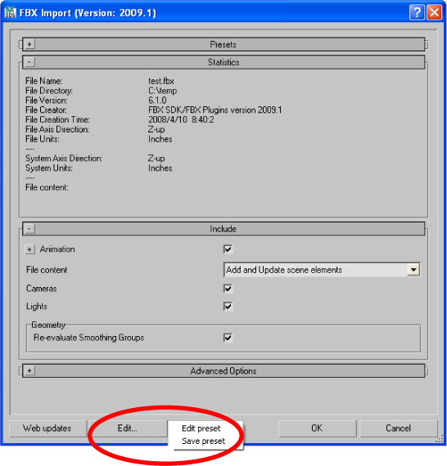Expand the Advanced Options plus icon
447x466 pixels.
pos(29,370)
